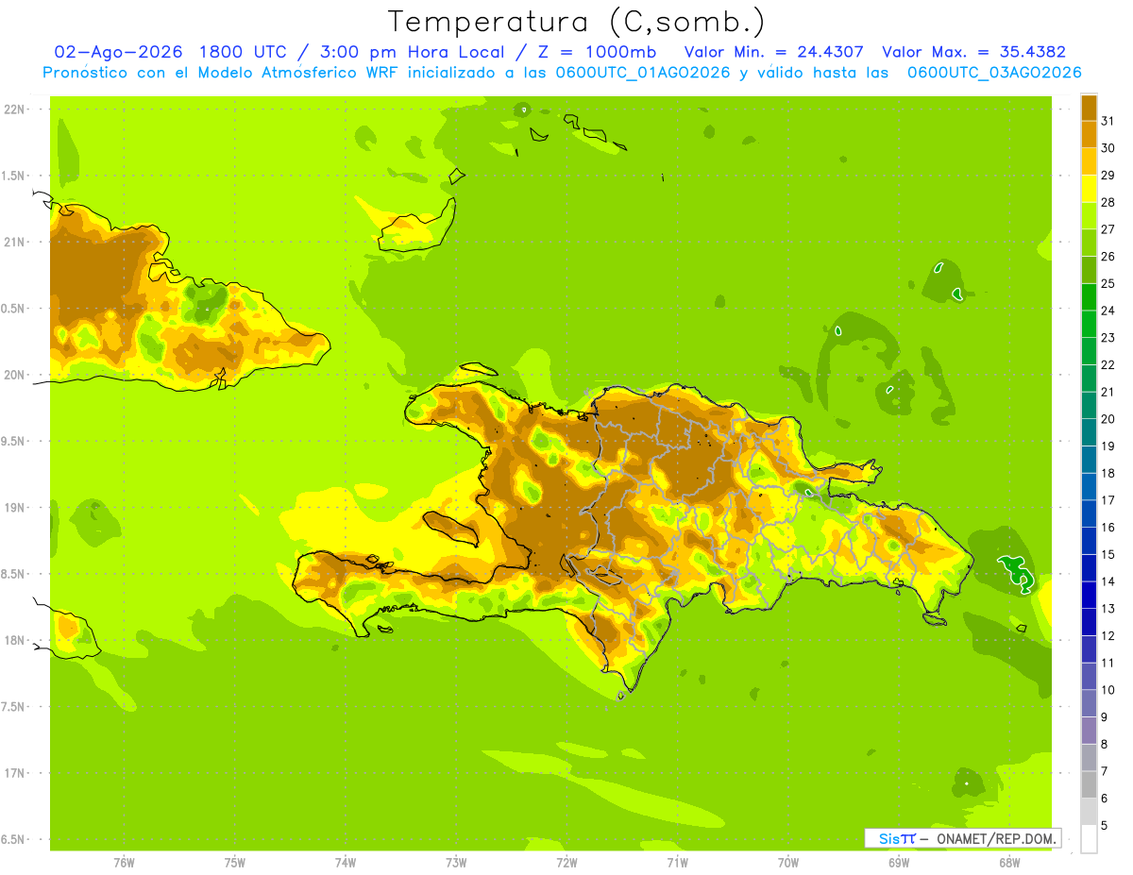Click the legend value "19"
The height and width of the screenshot is (875, 1133).
click(1108, 446)
